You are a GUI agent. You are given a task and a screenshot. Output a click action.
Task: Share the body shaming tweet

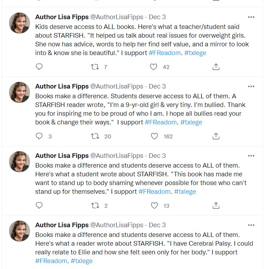pos(216,205)
